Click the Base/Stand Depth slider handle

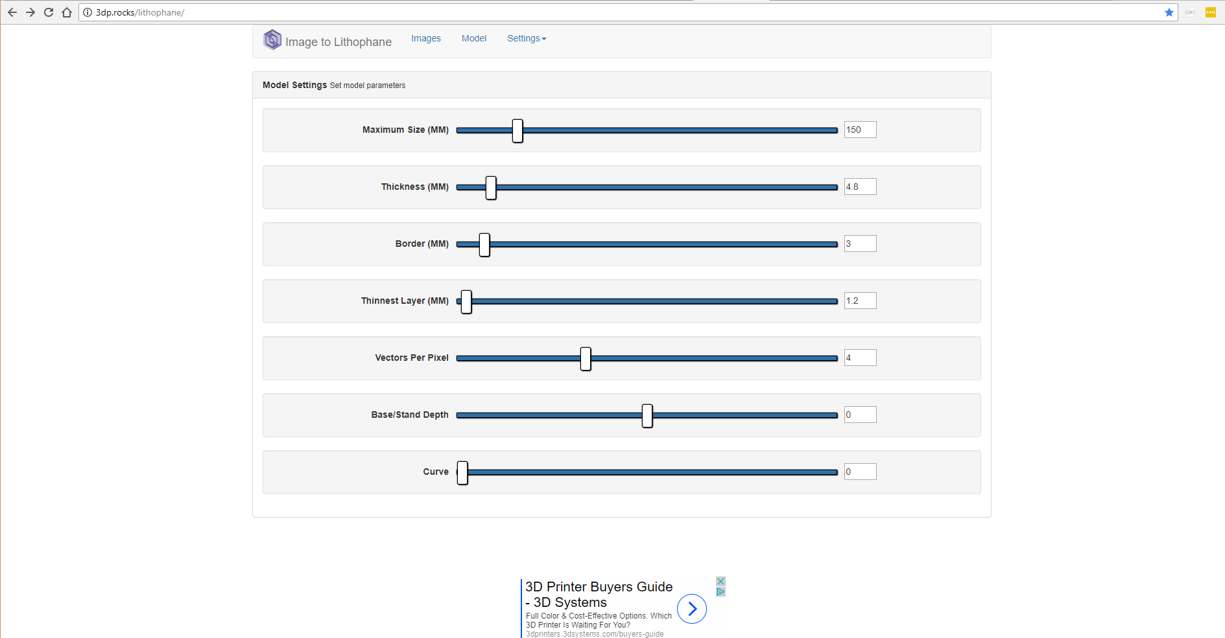tap(647, 415)
